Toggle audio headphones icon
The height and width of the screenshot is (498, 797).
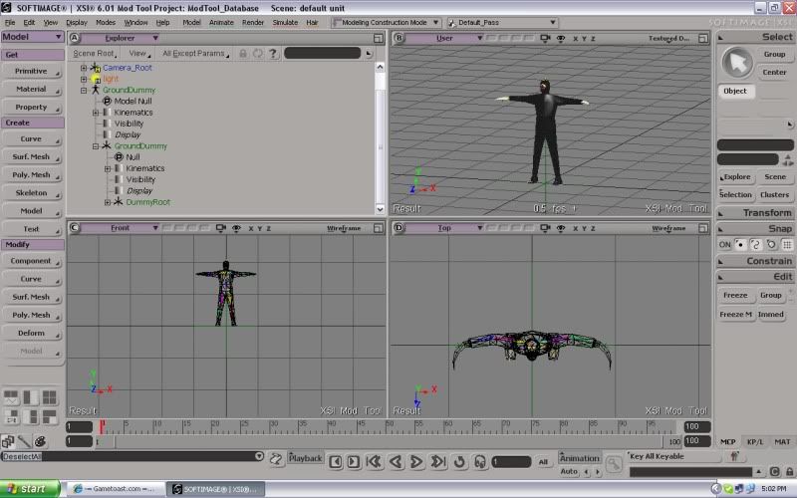pyautogui.click(x=480, y=461)
